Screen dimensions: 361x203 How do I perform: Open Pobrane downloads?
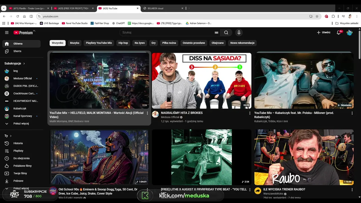[x=21, y=181]
